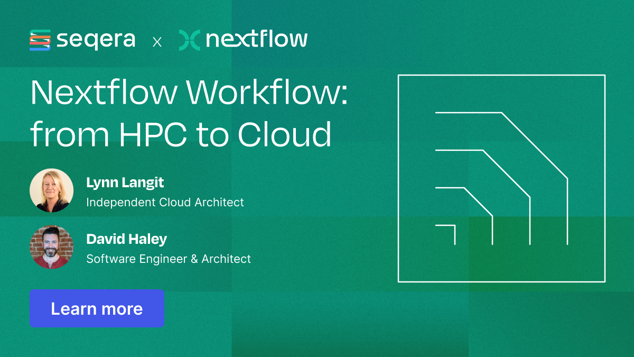The width and height of the screenshot is (634, 357).
Task: Select the name 'David Haley'
Action: pyautogui.click(x=126, y=239)
